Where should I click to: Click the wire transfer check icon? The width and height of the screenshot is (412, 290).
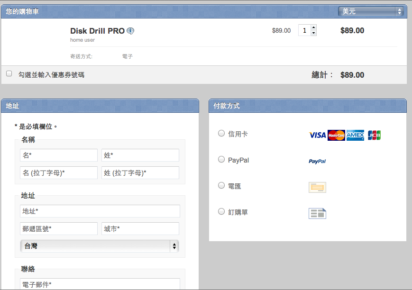317,187
